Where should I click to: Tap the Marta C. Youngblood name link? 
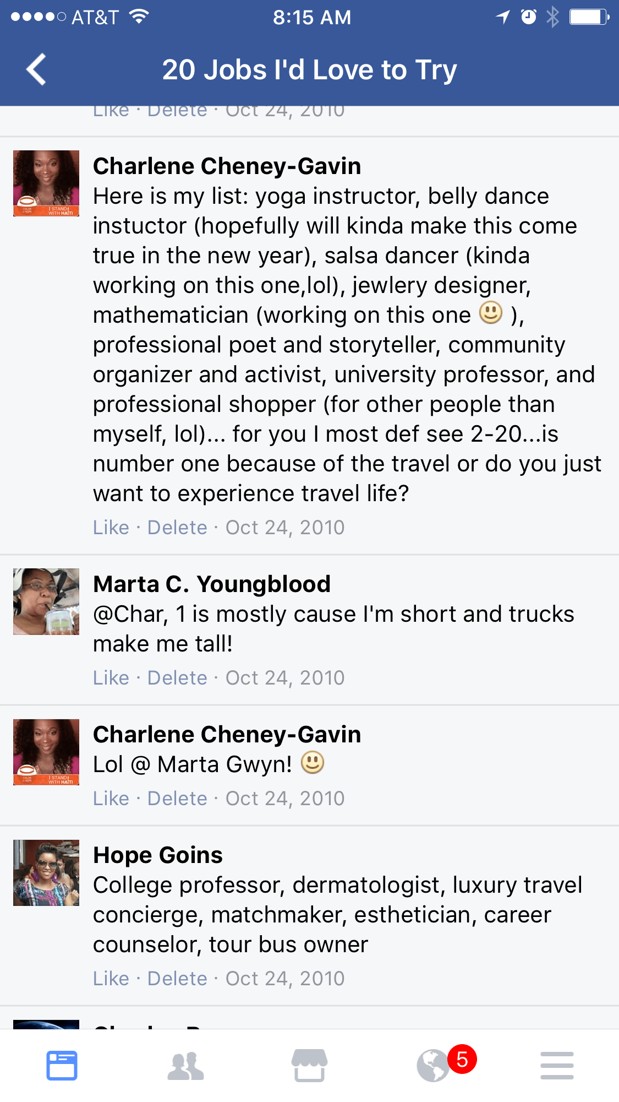pos(212,584)
